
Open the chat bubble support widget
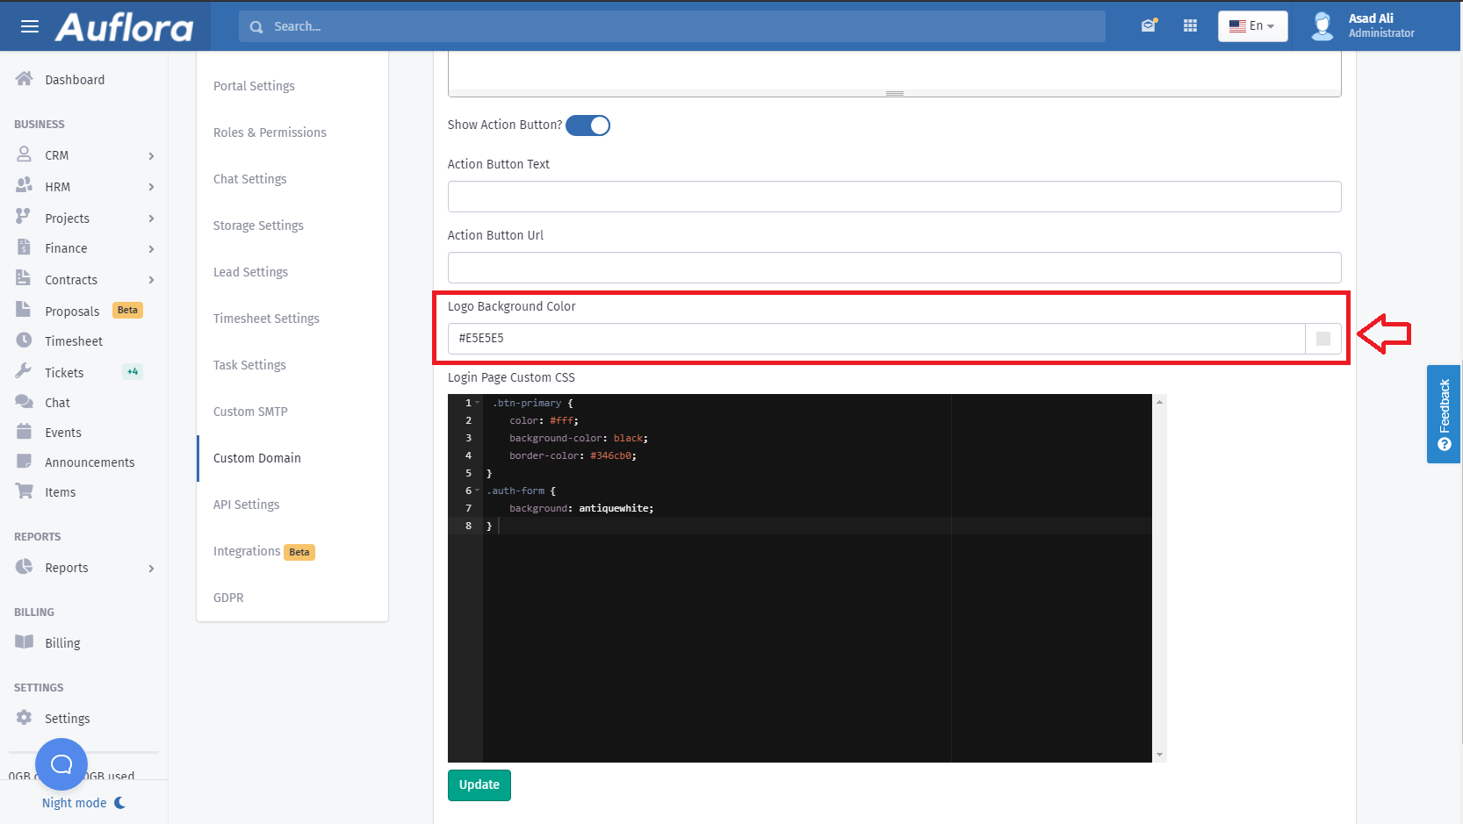click(x=61, y=764)
